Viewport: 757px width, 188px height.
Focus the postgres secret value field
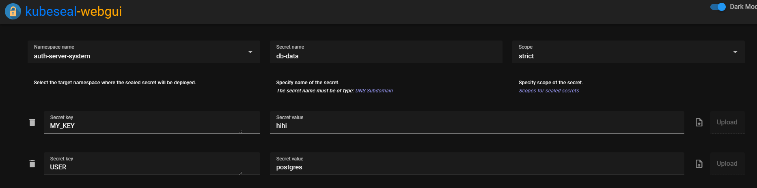click(477, 164)
